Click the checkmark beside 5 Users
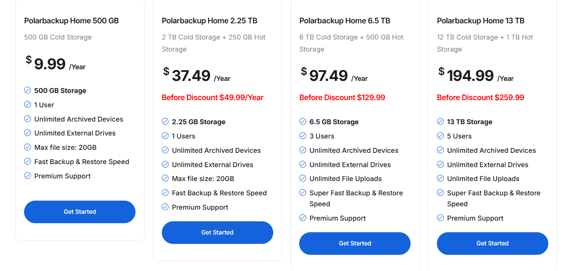Screen dimensions: 569x271 [440, 136]
